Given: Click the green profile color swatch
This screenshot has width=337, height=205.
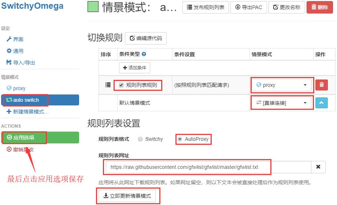Looking at the screenshot, I should [93, 7].
